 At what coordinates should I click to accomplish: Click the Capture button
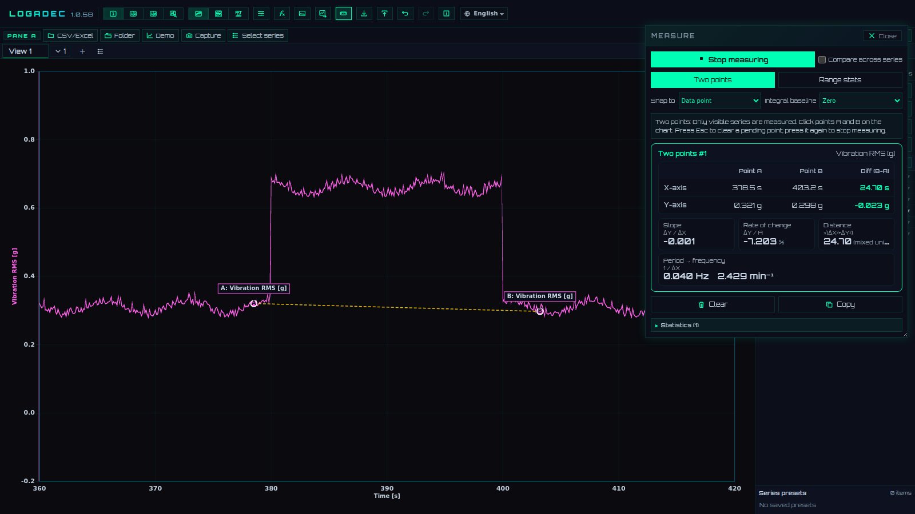point(204,35)
